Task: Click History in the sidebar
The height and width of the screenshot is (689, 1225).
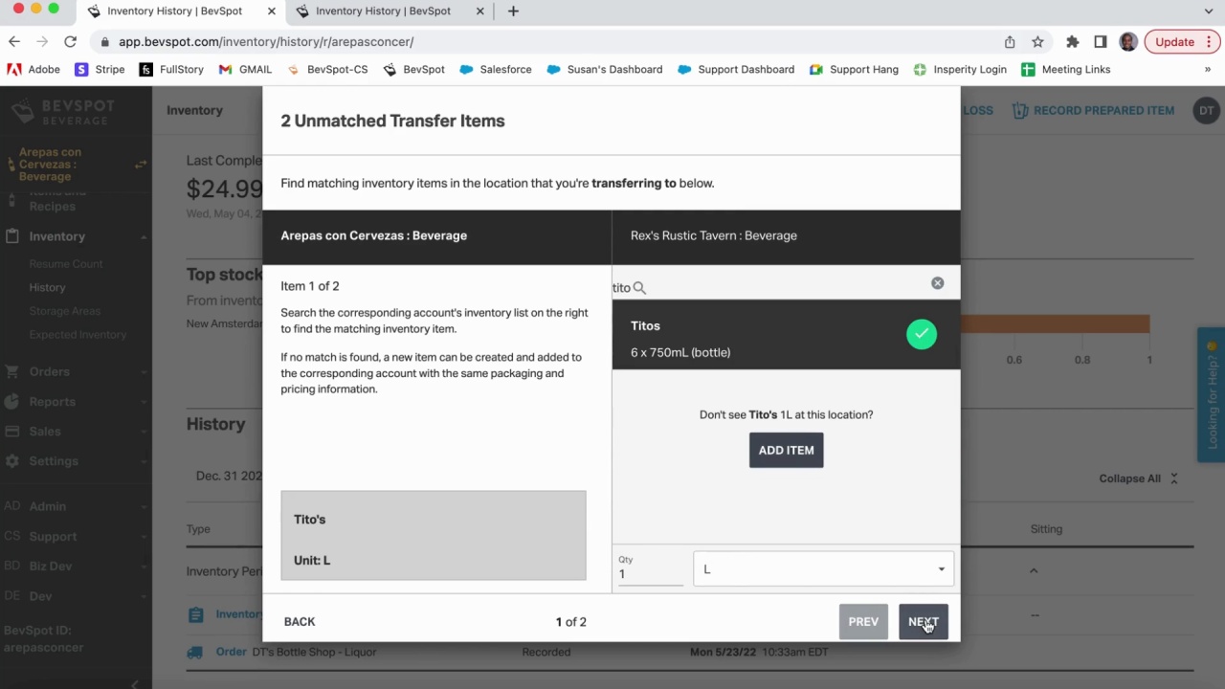Action: (47, 287)
